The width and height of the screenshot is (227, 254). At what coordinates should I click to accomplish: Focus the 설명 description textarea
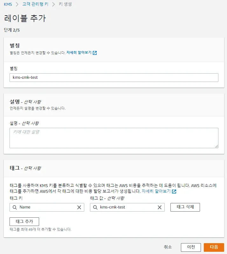coord(114,138)
